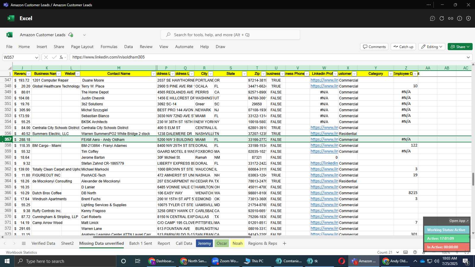Open the Page Layout ribbon tab

point(82,47)
